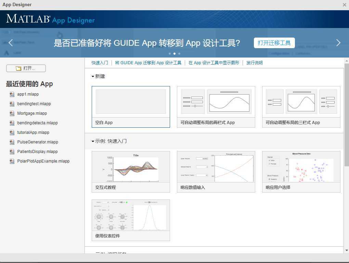Click the tutorialApp.mlapp file icon
Image resolution: width=349 pixels, height=263 pixels.
pyautogui.click(x=12, y=133)
